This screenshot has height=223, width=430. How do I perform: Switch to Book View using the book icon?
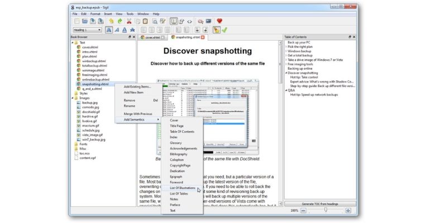[x=174, y=21]
